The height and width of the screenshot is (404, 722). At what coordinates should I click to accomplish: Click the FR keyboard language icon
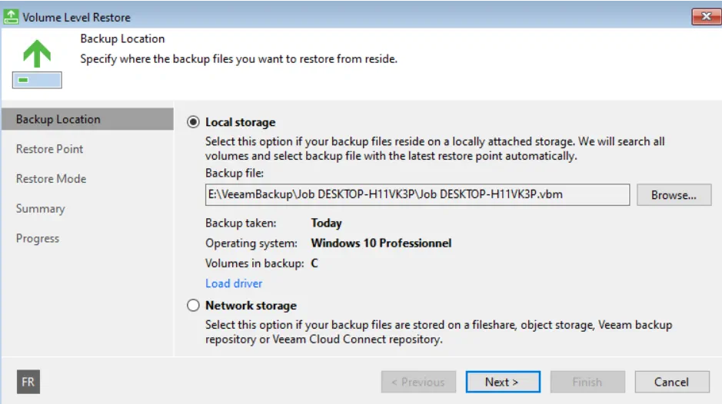tap(28, 382)
